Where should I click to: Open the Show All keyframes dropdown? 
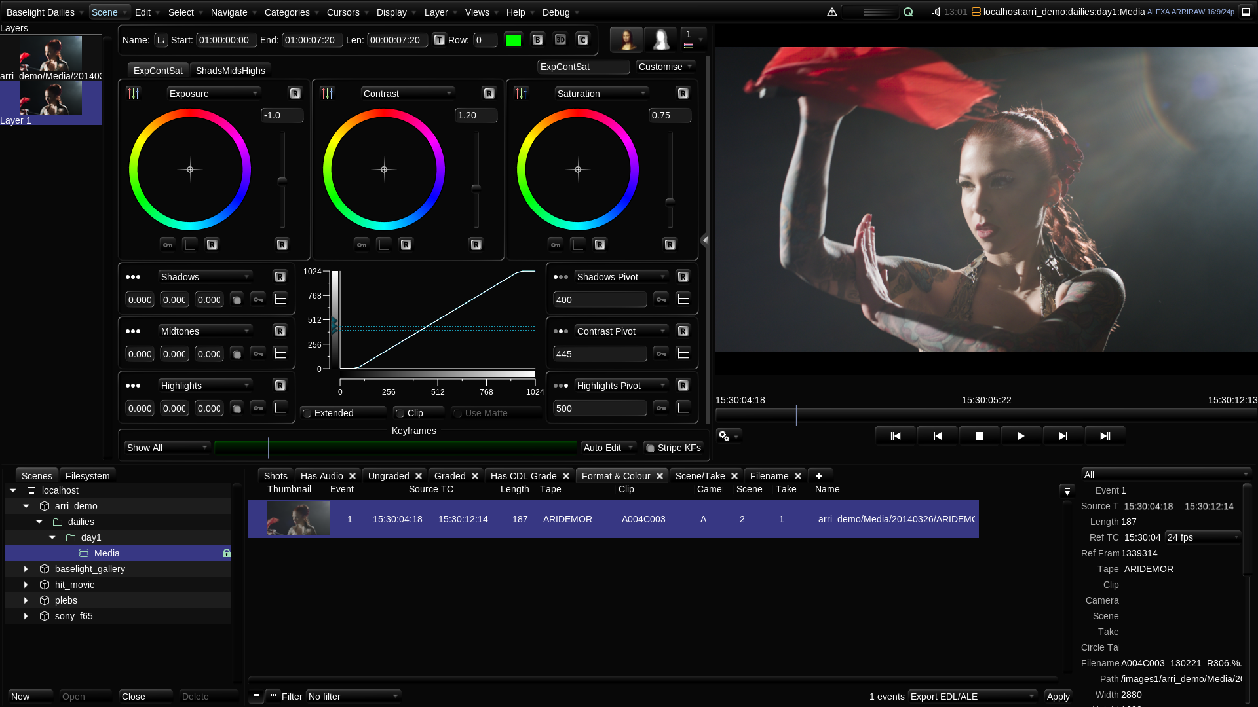[167, 448]
